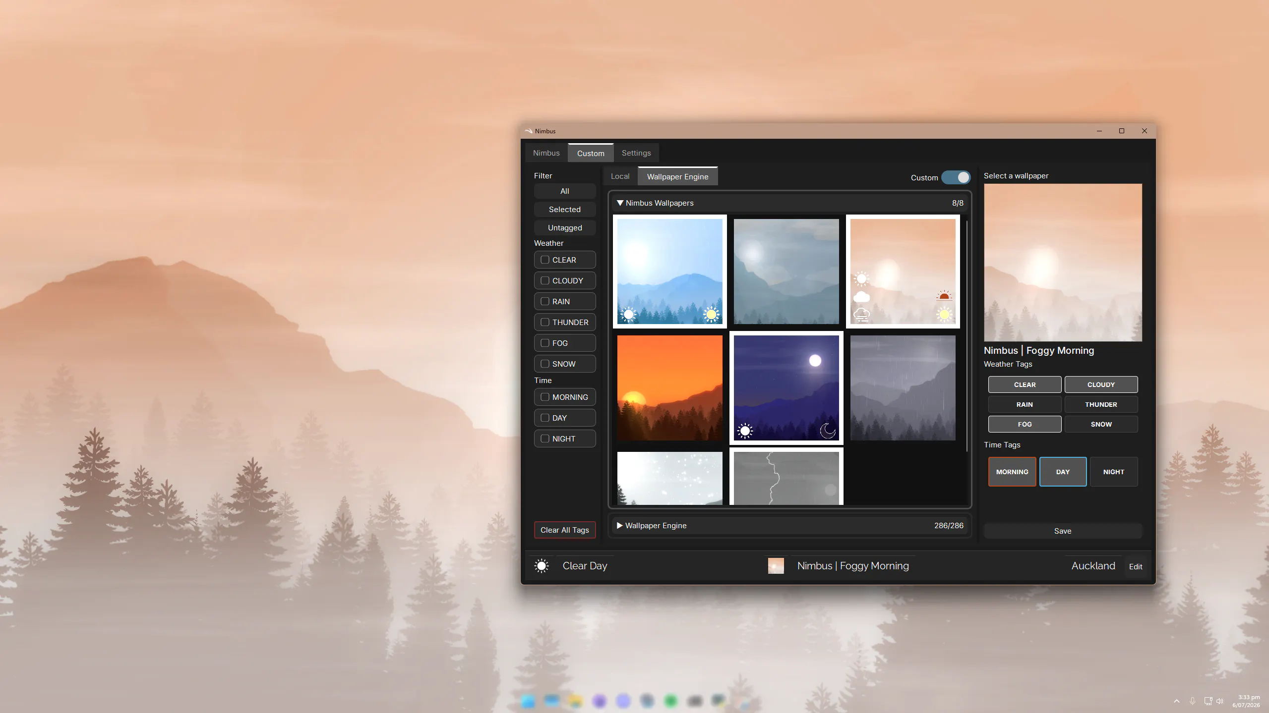The image size is (1269, 713).
Task: Toggle the CLOUDY tag under Weather Tags
Action: tap(1101, 384)
